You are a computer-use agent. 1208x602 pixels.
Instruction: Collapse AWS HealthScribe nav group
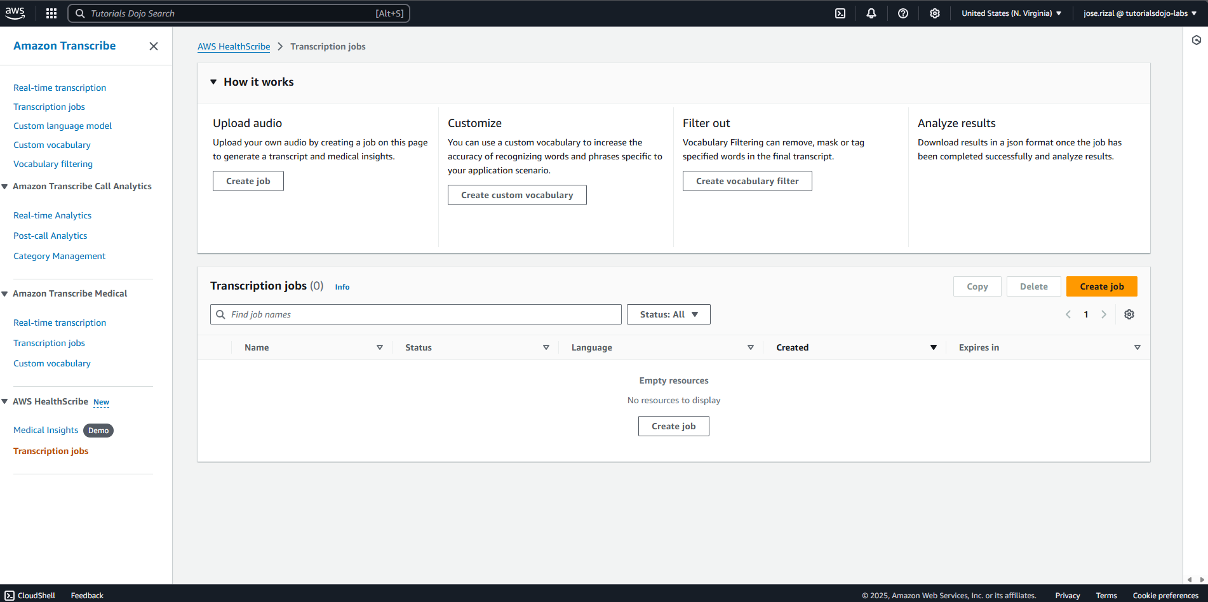(x=5, y=401)
